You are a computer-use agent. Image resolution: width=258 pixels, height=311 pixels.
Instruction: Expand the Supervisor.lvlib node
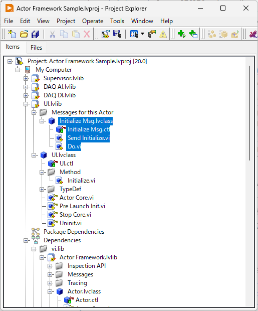coord(26,79)
